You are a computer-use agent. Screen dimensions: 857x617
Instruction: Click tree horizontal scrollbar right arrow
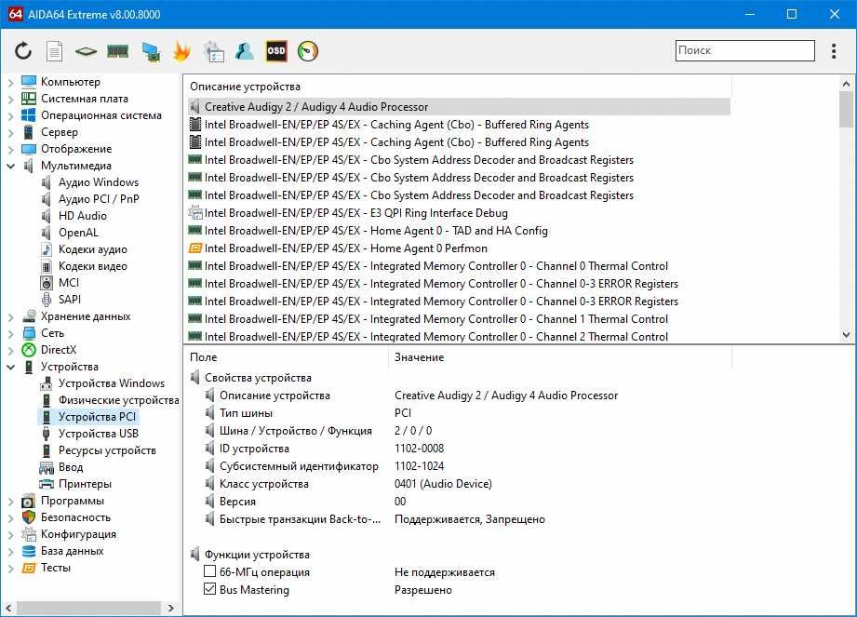pos(171,608)
